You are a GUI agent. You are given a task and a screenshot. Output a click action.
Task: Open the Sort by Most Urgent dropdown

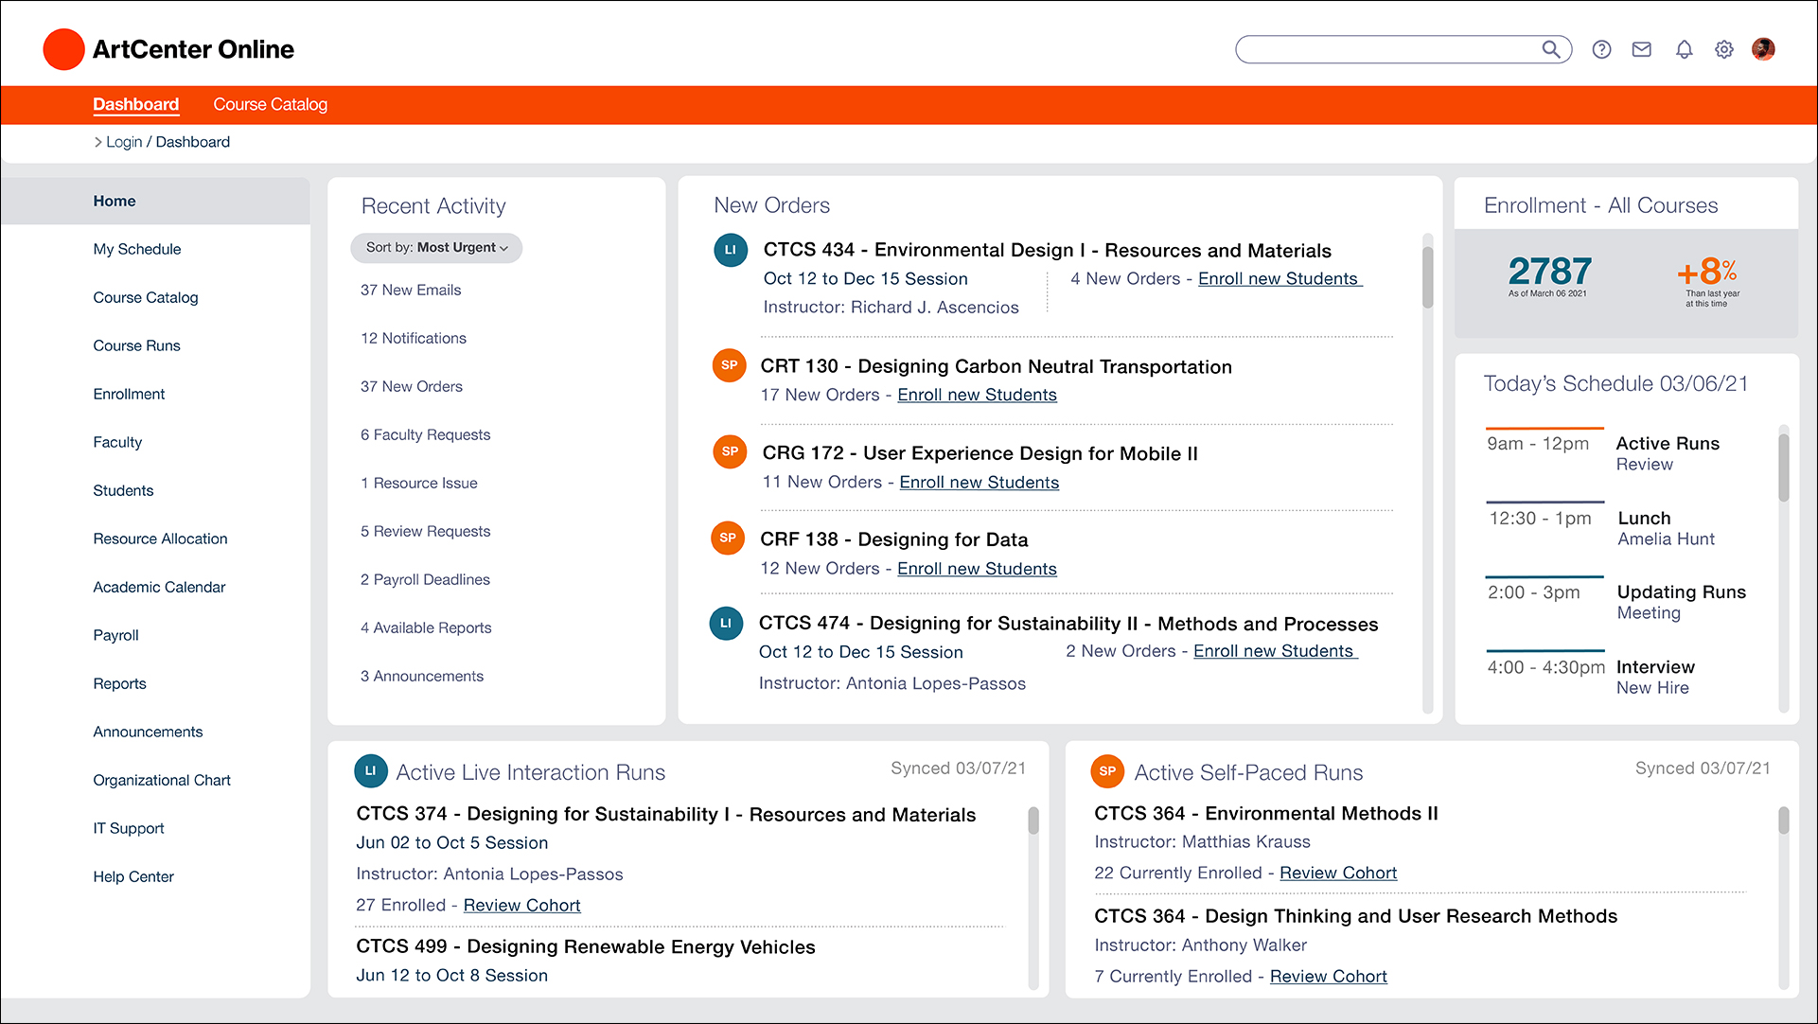coord(436,248)
